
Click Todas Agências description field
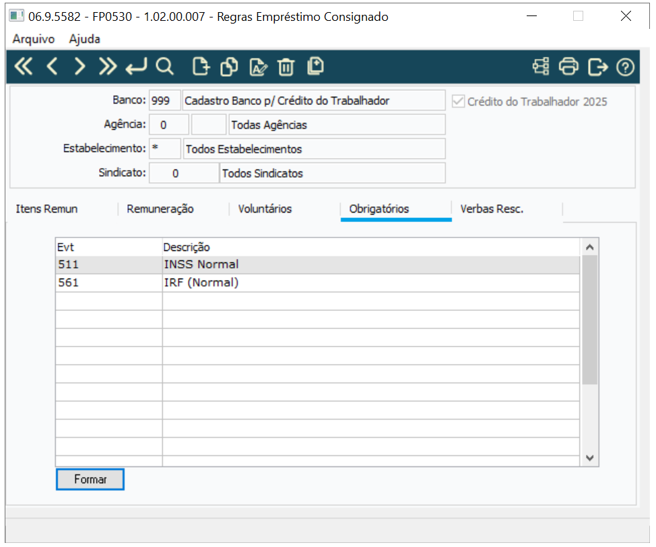pyautogui.click(x=337, y=124)
